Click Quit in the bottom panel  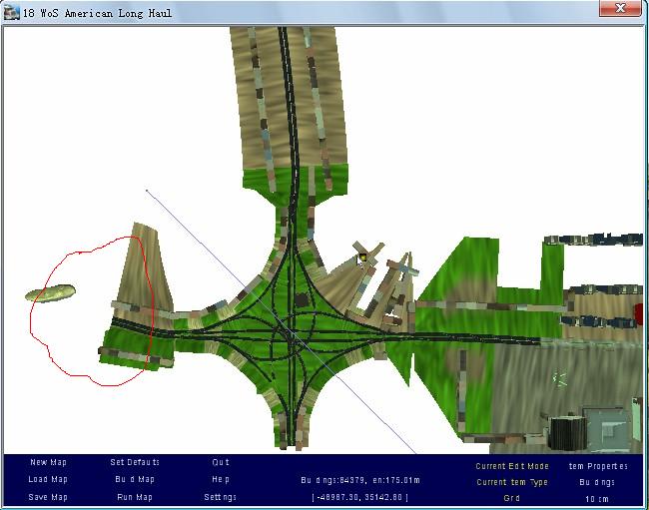(221, 462)
